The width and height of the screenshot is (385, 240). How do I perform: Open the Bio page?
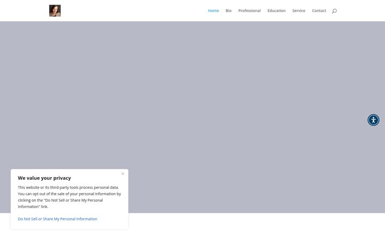(x=229, y=11)
